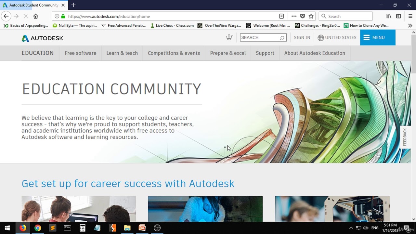Viewport: 416px width, 234px height.
Task: Click the Firefox Search field
Action: pos(346,16)
